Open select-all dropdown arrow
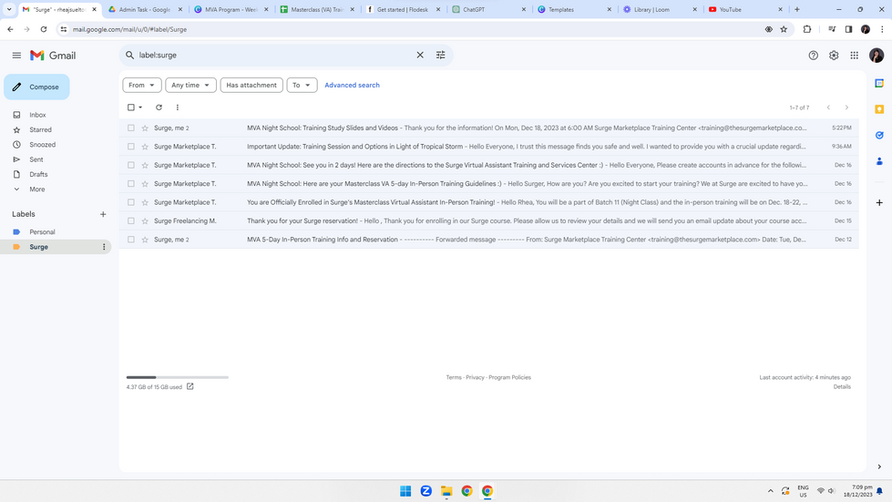 [140, 108]
